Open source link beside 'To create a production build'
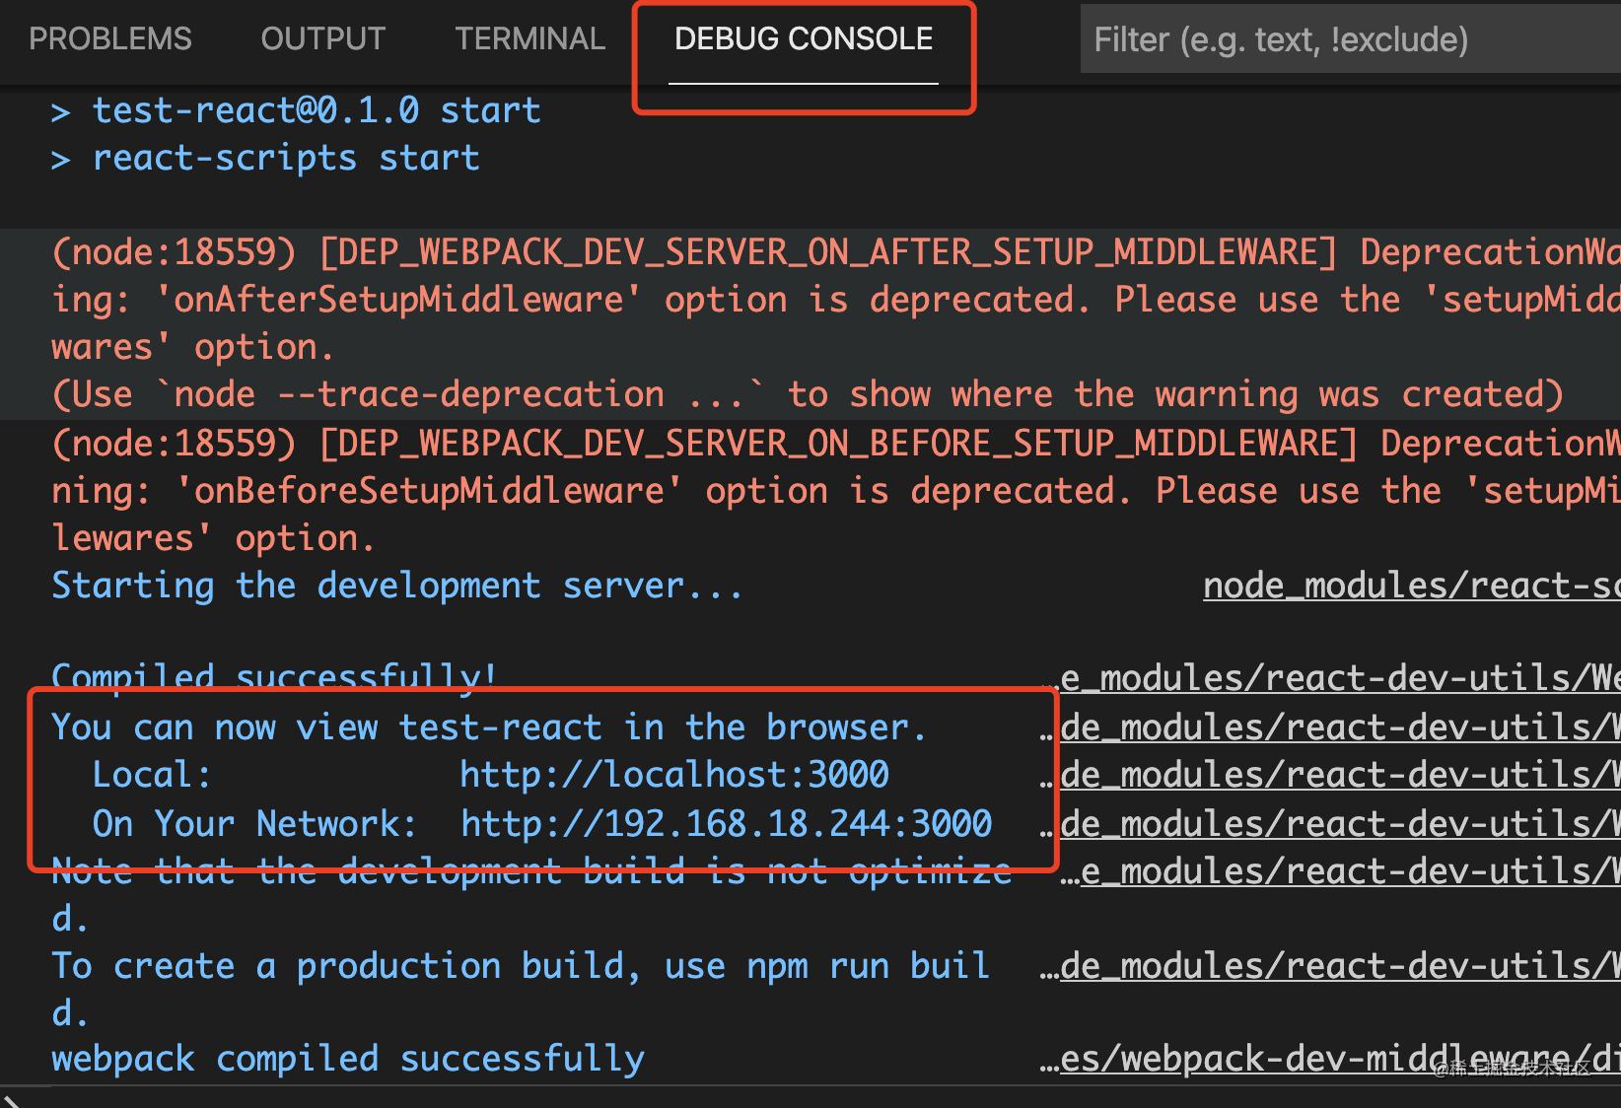Viewport: 1621px width, 1108px height. click(x=1339, y=966)
